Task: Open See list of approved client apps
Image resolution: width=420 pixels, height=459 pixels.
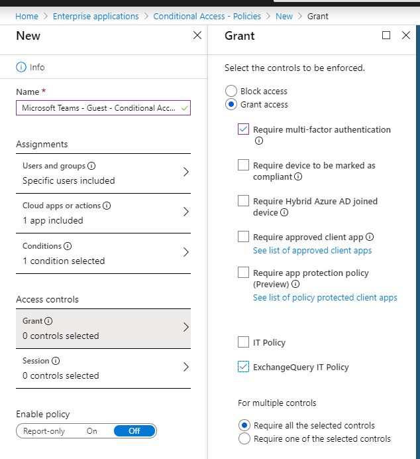Action: 312,251
